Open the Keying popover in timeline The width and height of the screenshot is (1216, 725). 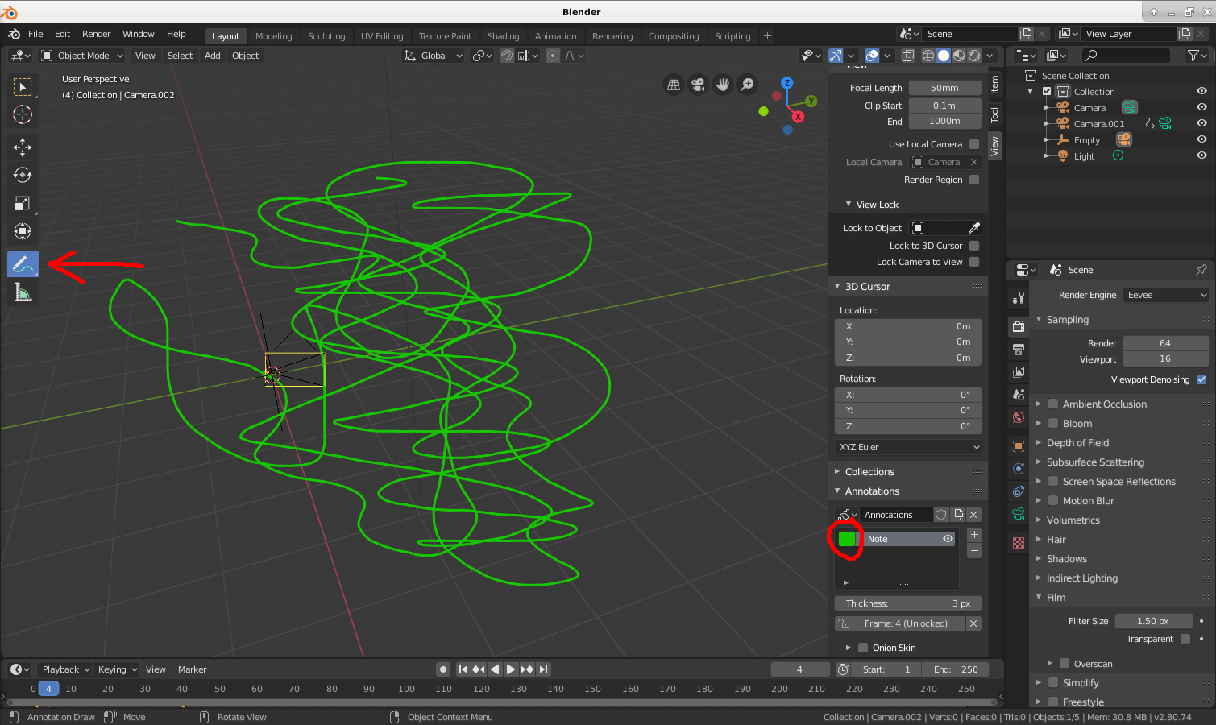point(118,669)
